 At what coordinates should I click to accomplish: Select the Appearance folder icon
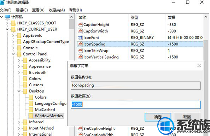pyautogui.click(x=25, y=66)
